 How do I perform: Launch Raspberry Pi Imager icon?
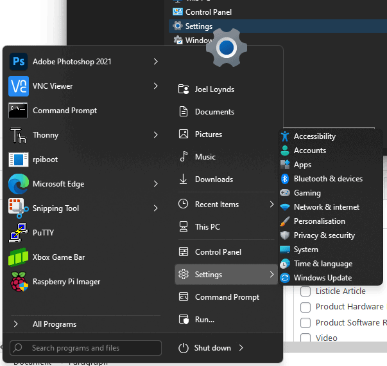pyautogui.click(x=19, y=282)
